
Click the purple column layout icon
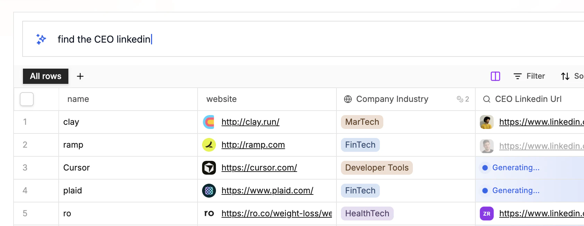[x=495, y=76]
